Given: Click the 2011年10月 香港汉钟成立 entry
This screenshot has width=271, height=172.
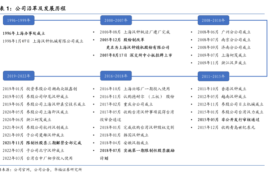Looking at the screenshot, I should (x=222, y=89).
